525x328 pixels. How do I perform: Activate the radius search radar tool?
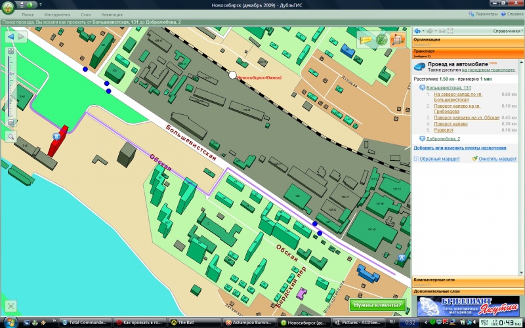[381, 39]
